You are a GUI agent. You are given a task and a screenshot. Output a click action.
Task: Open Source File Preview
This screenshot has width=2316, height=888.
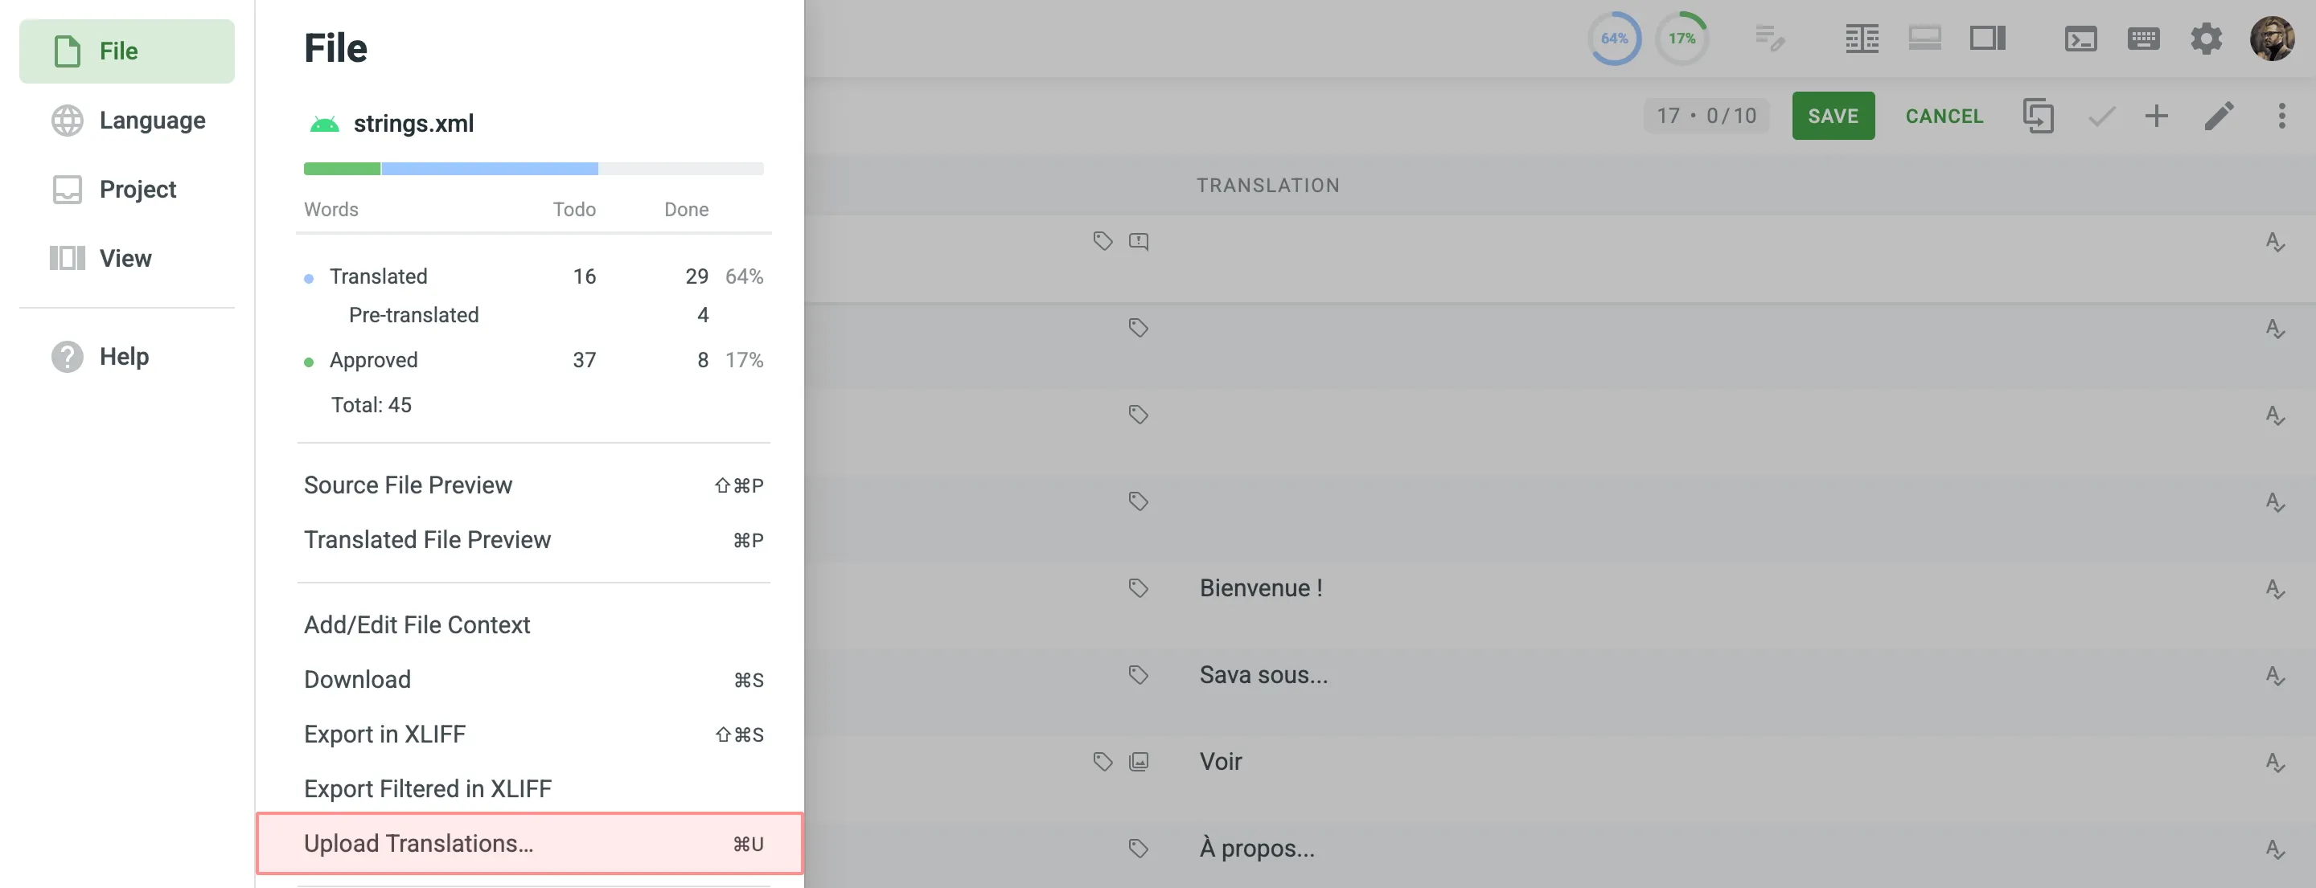pos(407,485)
